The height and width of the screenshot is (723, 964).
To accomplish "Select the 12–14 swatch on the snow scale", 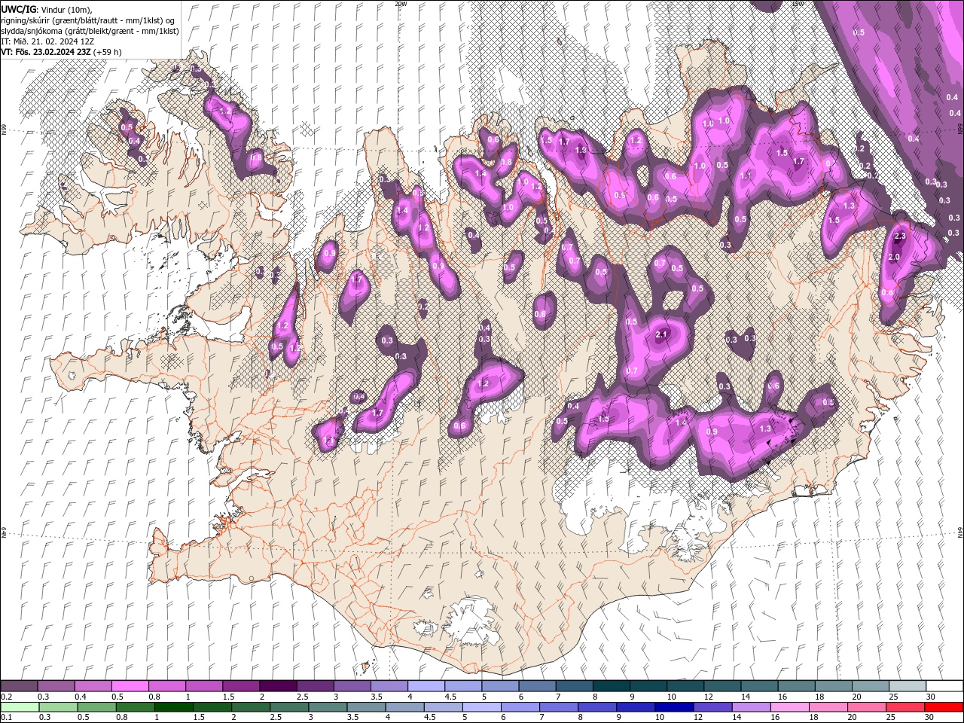I will pyautogui.click(x=722, y=686).
